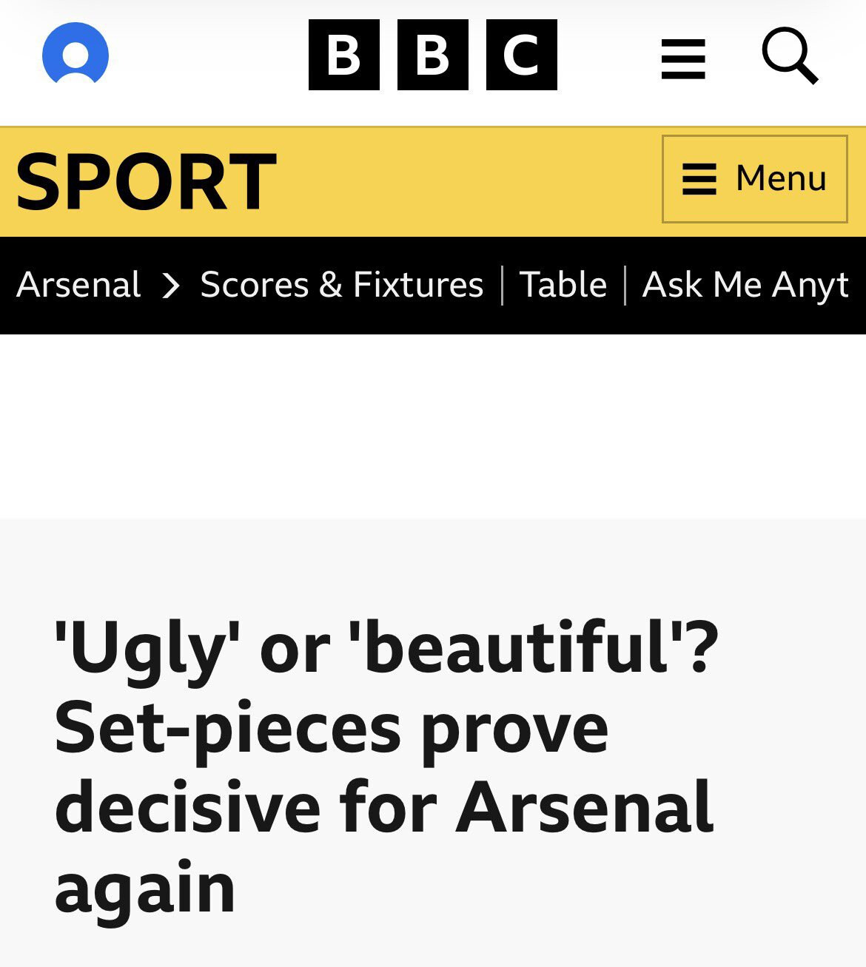Click the first B block of BBC logo
Viewport: 866px width, 967px height.
tap(343, 55)
